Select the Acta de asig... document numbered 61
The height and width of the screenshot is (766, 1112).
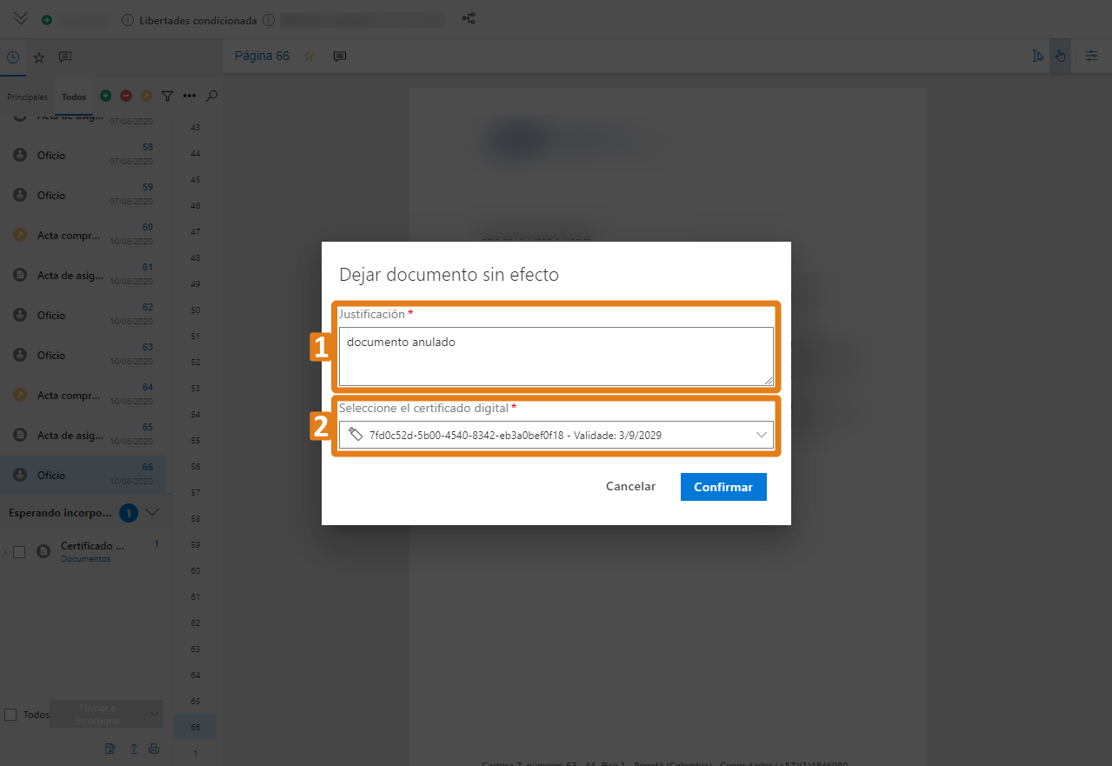point(83,275)
